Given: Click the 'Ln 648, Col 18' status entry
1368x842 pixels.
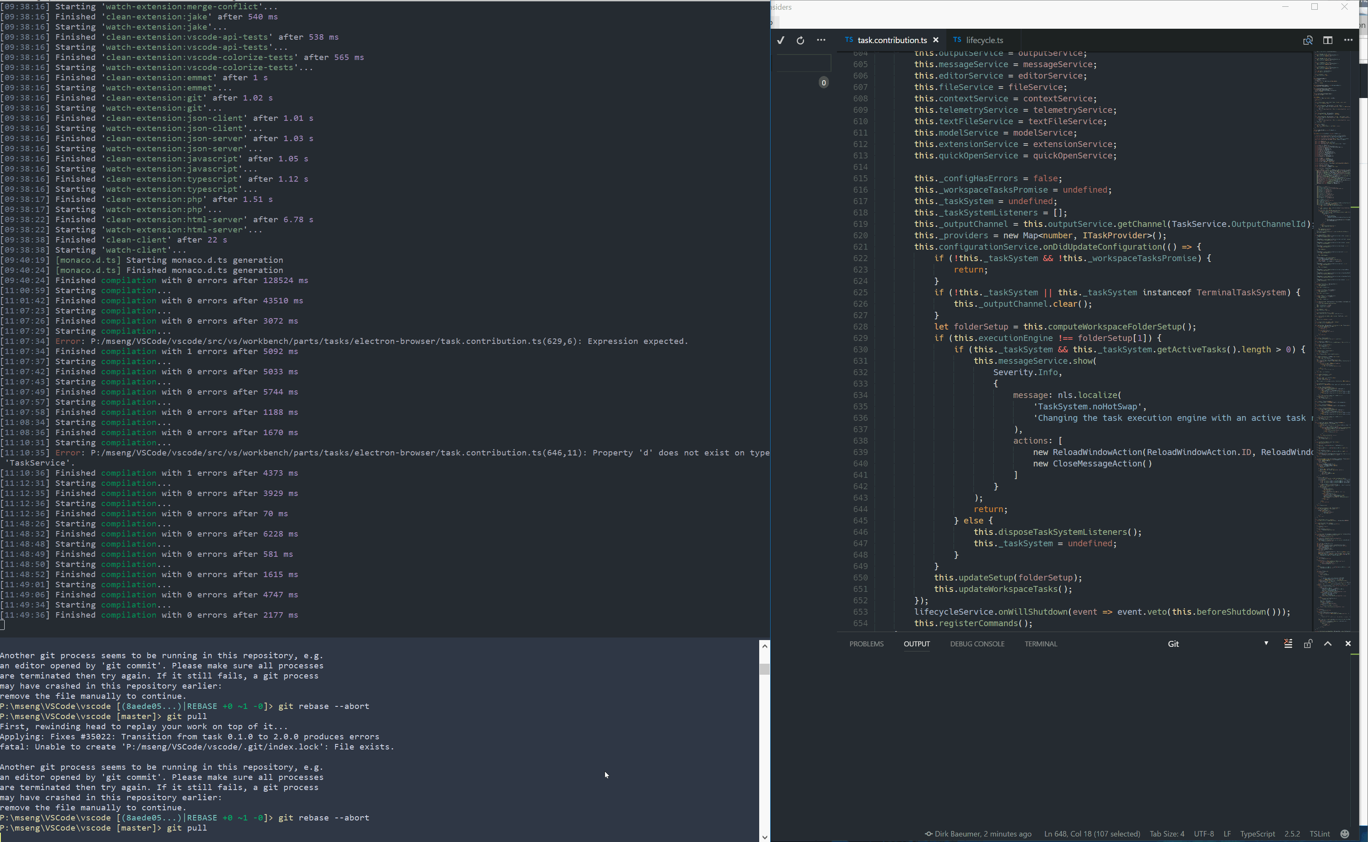Looking at the screenshot, I should pos(1092,834).
